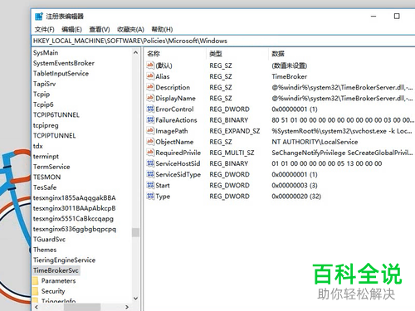Click the string icon beside ObjectName
Image resolution: width=415 pixels, height=311 pixels.
tap(150, 142)
